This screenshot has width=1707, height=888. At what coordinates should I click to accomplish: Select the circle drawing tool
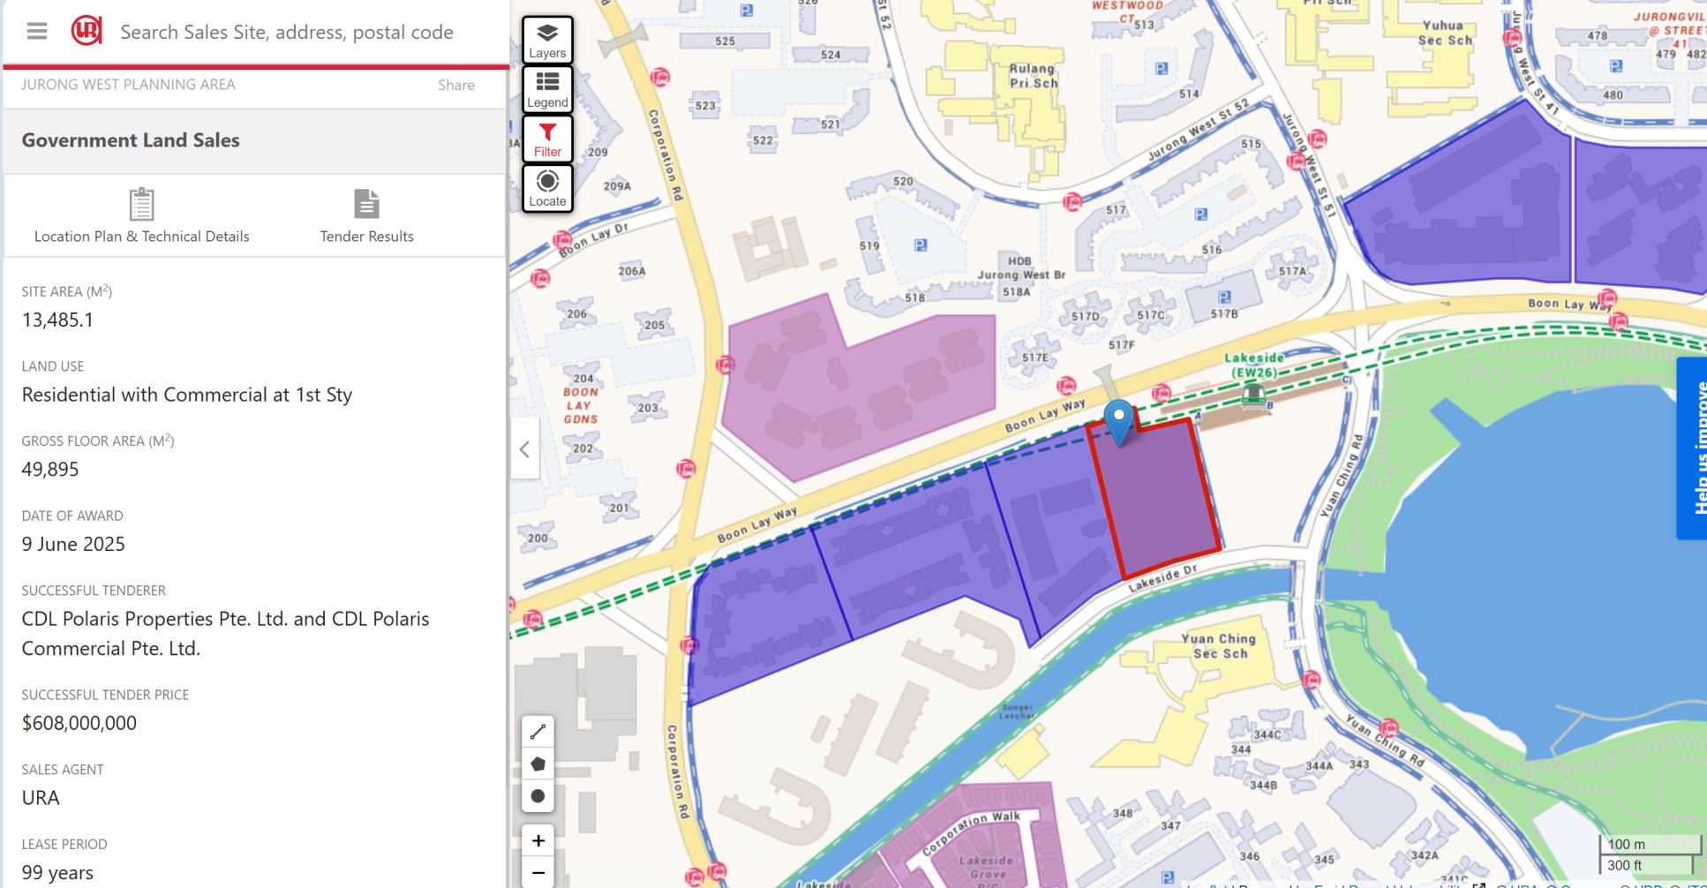(538, 796)
